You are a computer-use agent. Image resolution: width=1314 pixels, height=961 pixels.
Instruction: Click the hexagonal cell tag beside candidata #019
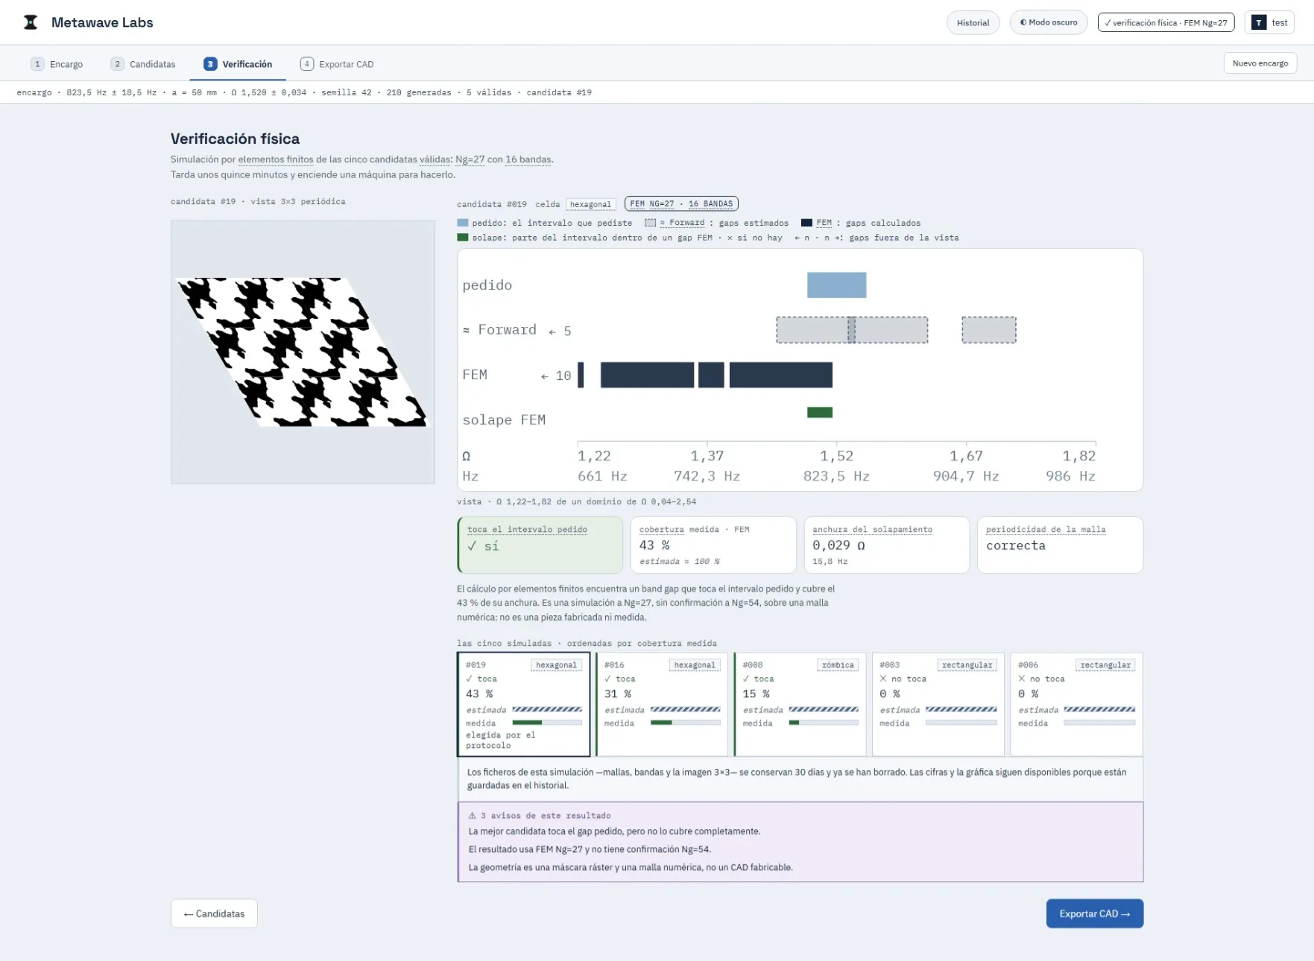[590, 204]
